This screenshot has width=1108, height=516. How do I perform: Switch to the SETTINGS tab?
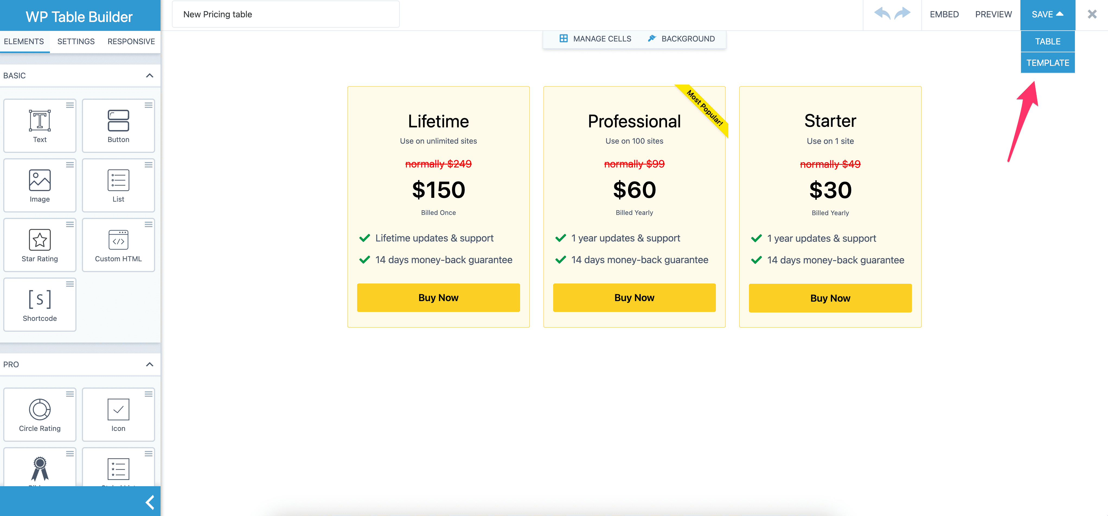tap(76, 41)
